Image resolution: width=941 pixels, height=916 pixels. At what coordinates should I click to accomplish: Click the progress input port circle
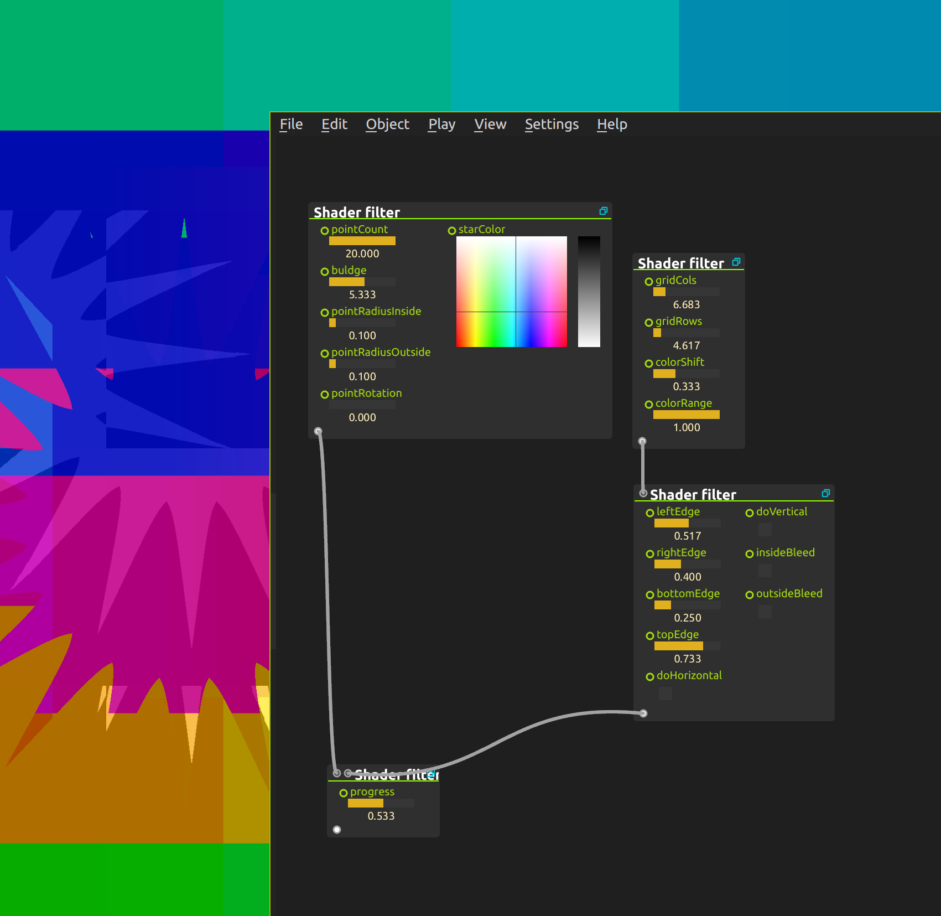click(344, 793)
